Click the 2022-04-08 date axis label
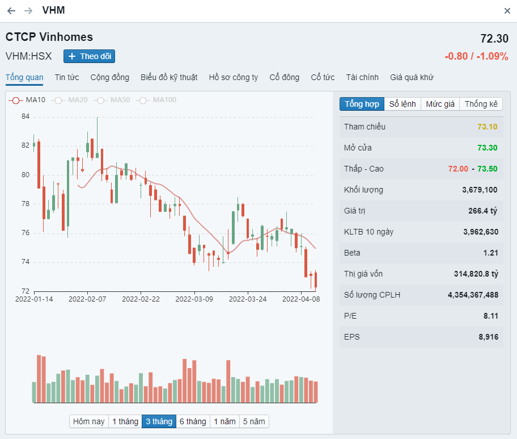 click(x=301, y=299)
